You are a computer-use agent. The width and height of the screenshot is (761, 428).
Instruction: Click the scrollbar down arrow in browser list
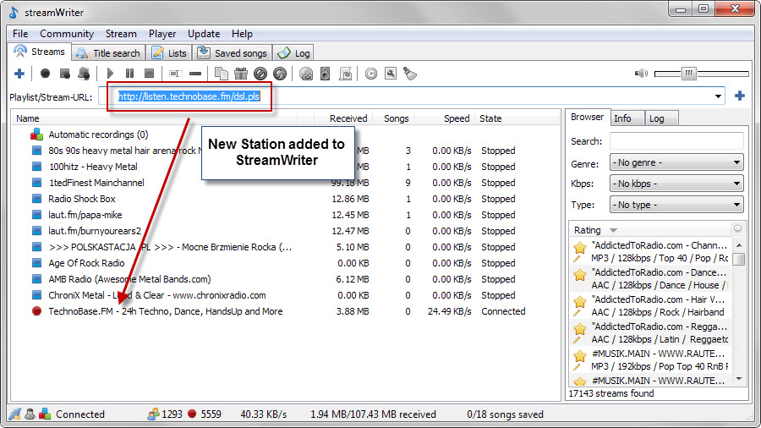point(739,378)
